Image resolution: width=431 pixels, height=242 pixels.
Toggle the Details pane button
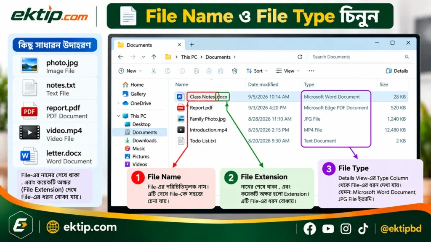[x=397, y=71]
